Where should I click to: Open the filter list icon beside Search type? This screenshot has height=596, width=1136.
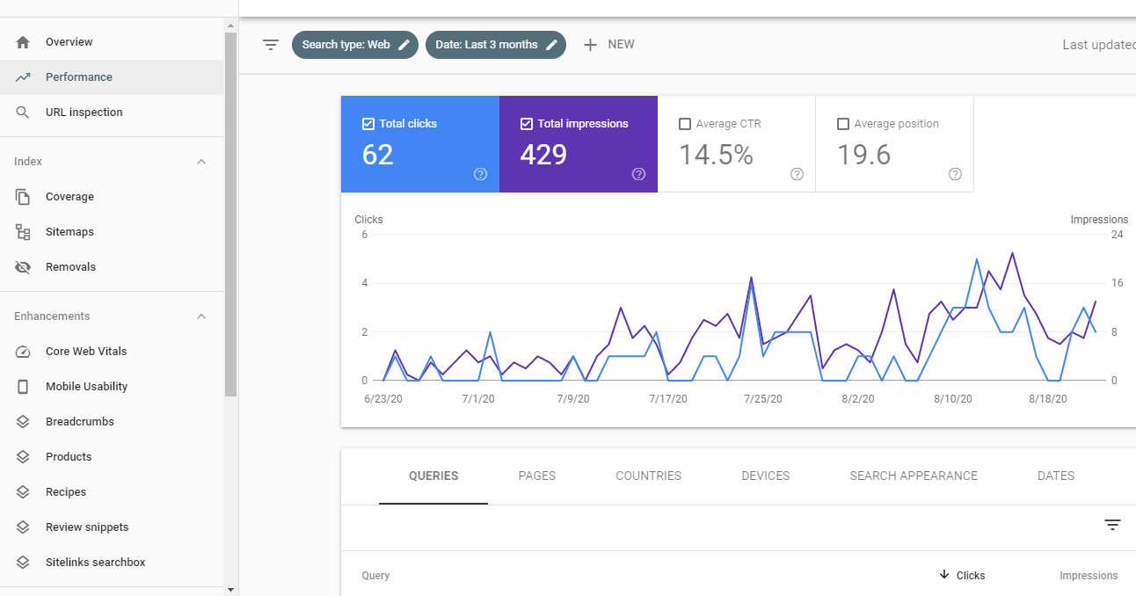tap(271, 45)
